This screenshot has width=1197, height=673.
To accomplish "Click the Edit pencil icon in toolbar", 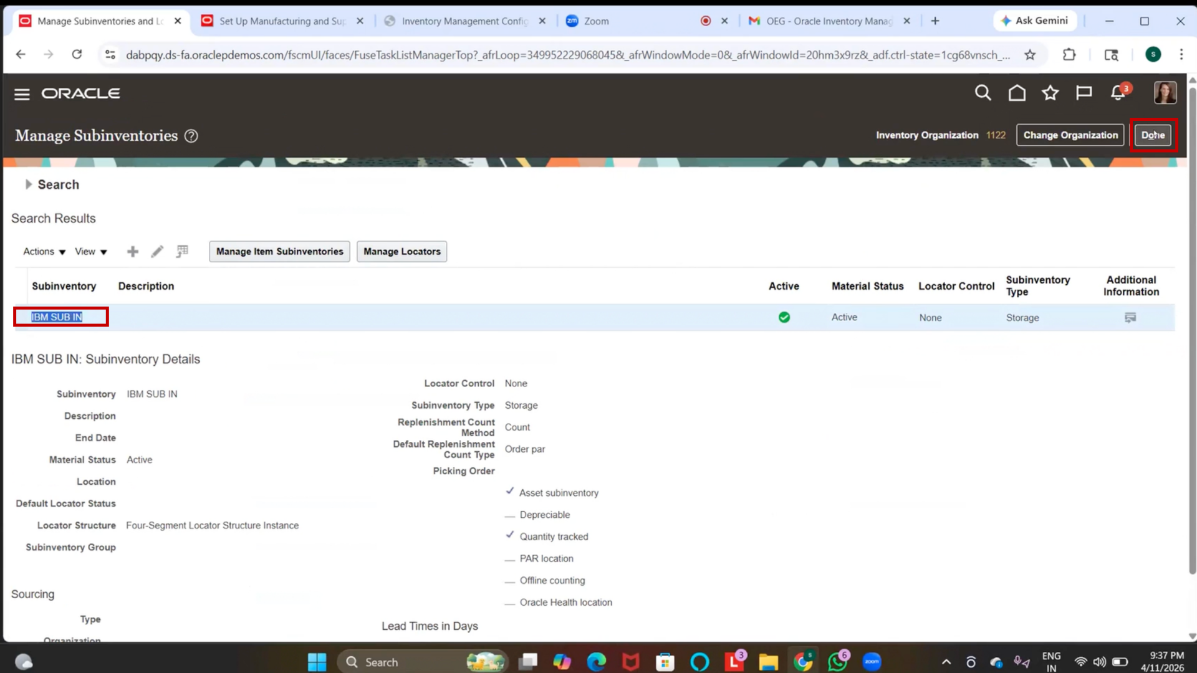I will pyautogui.click(x=157, y=252).
